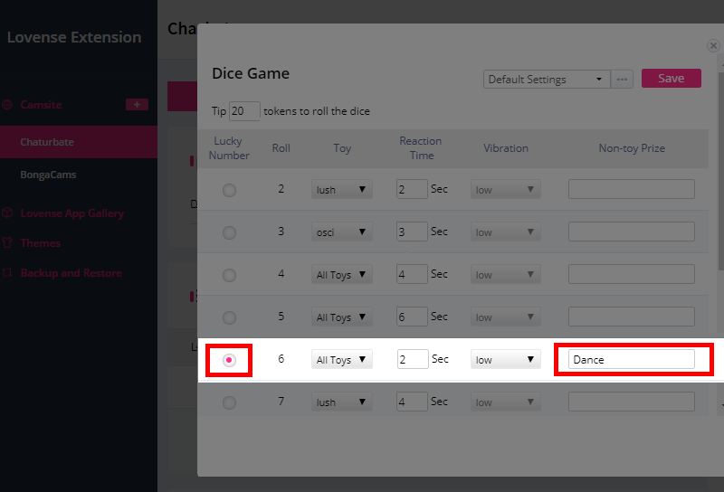Edit reaction time for roll 5
Image resolution: width=724 pixels, height=492 pixels.
412,317
